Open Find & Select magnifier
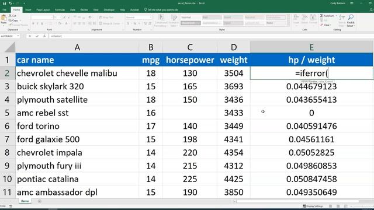 point(351,20)
